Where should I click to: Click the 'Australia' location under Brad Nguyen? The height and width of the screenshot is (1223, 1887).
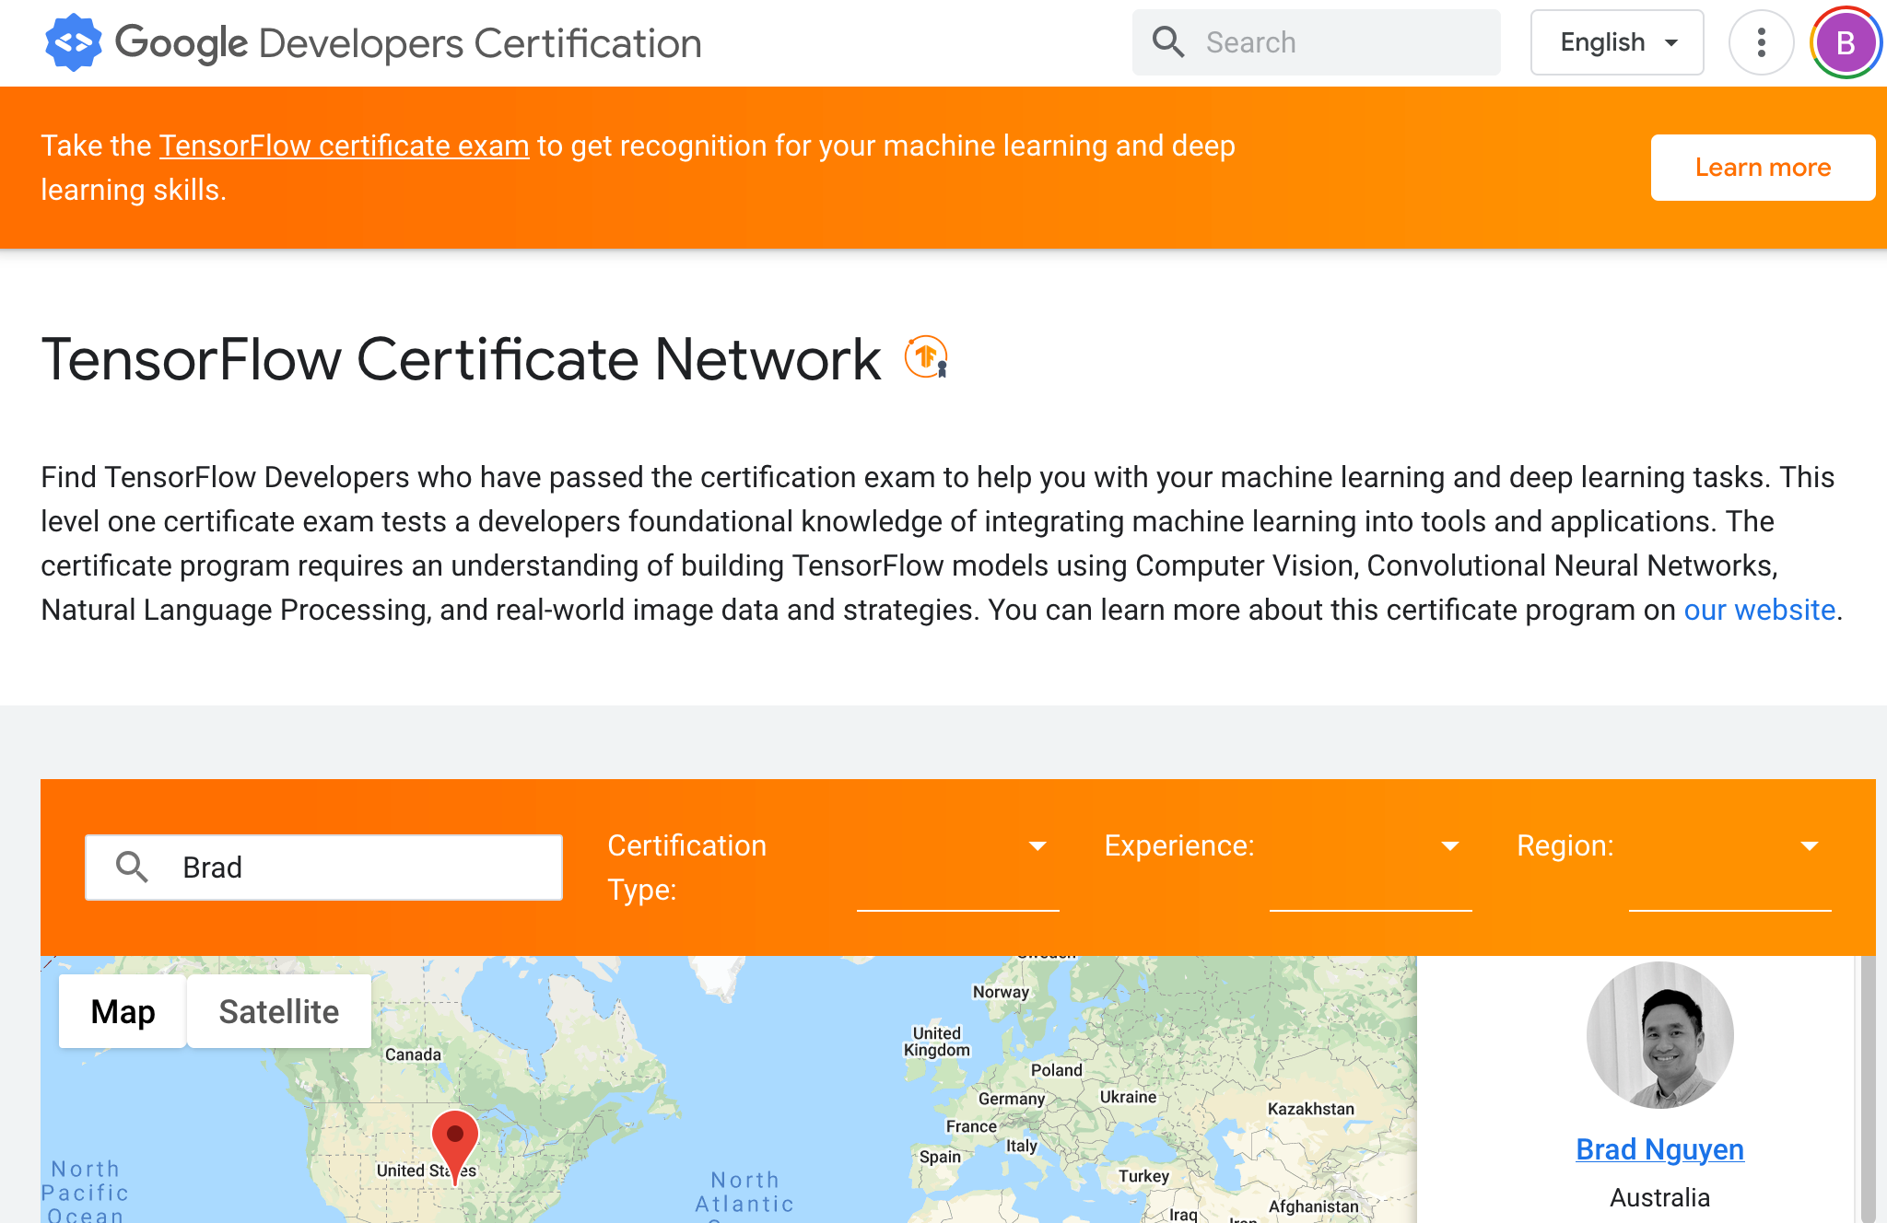coord(1659,1197)
